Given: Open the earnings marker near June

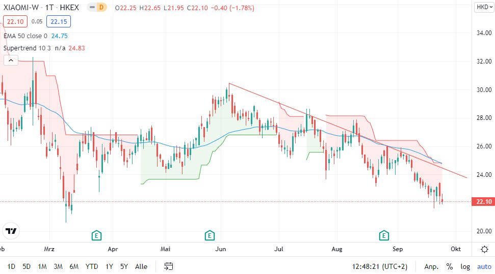Looking at the screenshot, I should tap(210, 235).
